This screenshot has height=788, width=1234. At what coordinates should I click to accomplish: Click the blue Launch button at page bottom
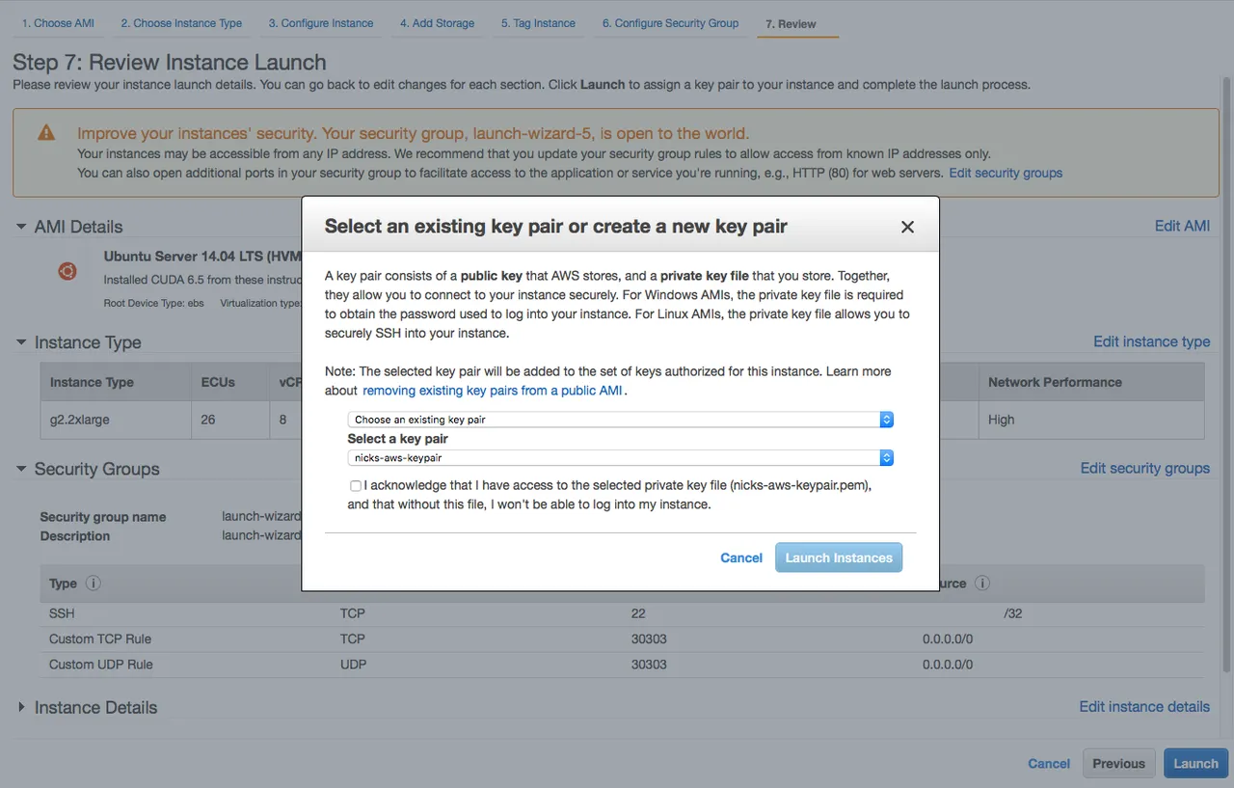[1195, 763]
